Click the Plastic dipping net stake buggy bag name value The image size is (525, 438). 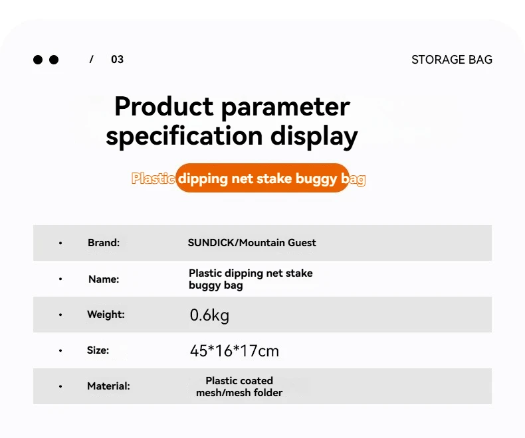coord(251,279)
